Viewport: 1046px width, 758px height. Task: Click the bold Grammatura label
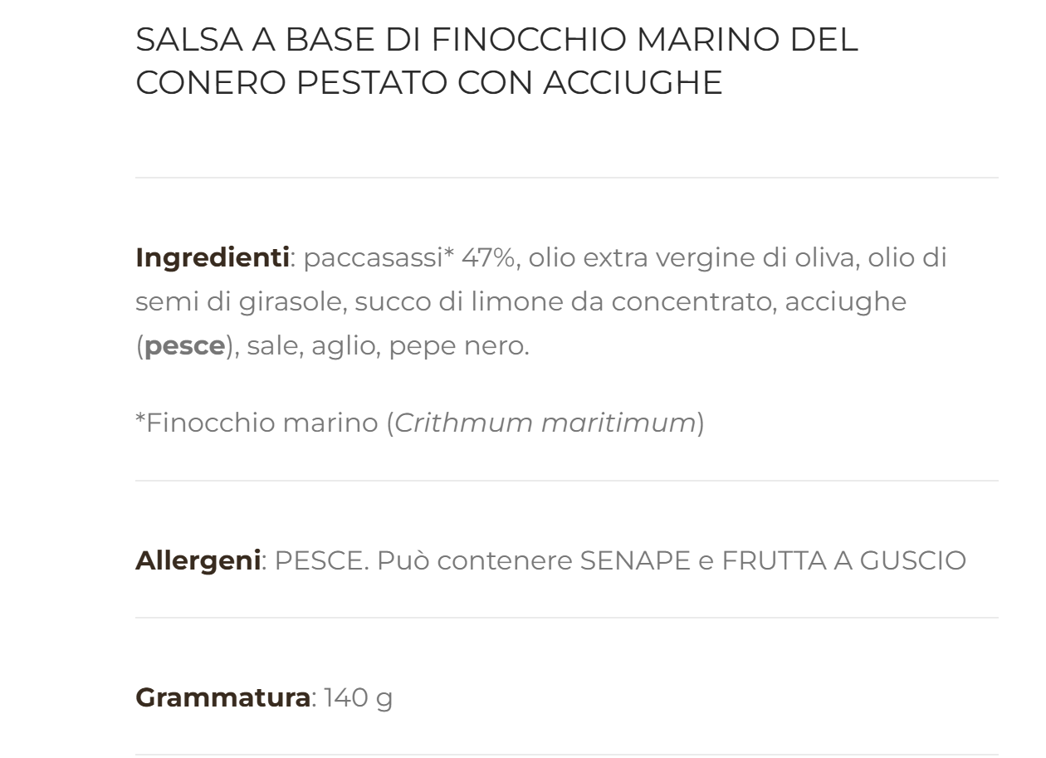[x=222, y=697]
